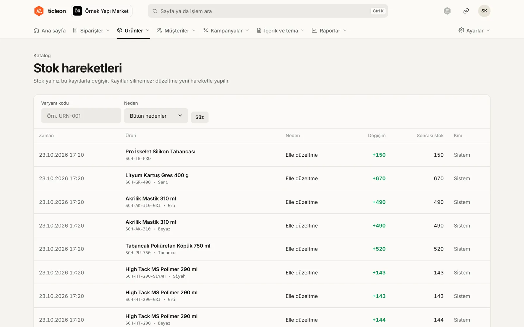Open the 'Bütün nedenler' dropdown

click(156, 116)
